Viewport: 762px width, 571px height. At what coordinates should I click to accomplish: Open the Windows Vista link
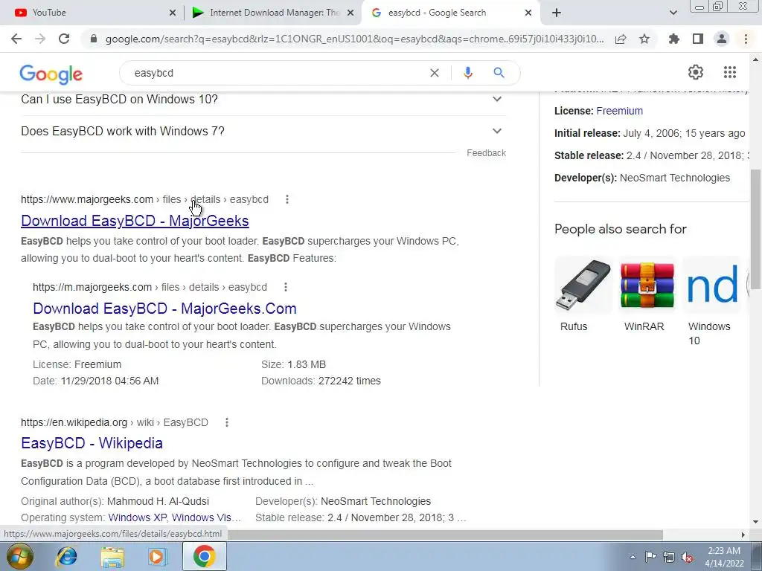[x=206, y=517]
